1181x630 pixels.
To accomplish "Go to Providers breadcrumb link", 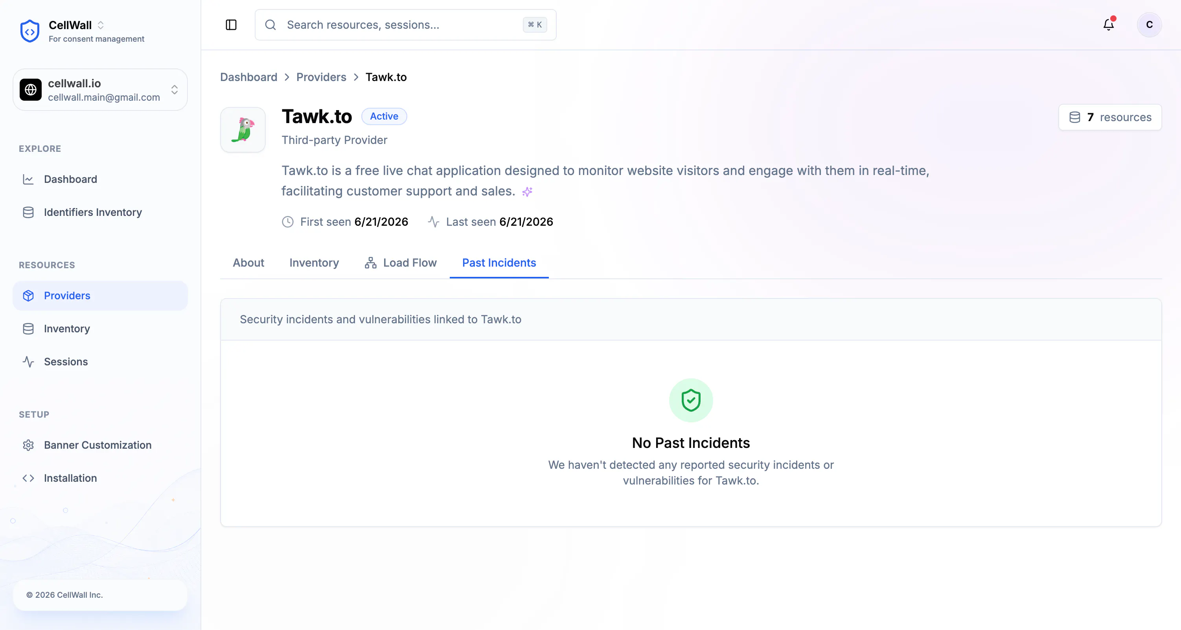I will point(321,77).
